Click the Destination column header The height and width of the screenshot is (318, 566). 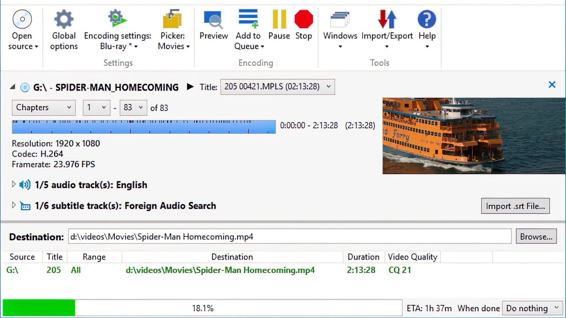coord(232,257)
